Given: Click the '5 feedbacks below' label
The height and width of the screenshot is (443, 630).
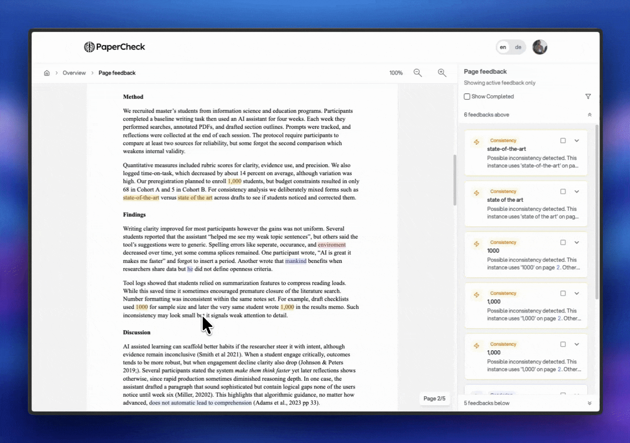Looking at the screenshot, I should point(487,403).
